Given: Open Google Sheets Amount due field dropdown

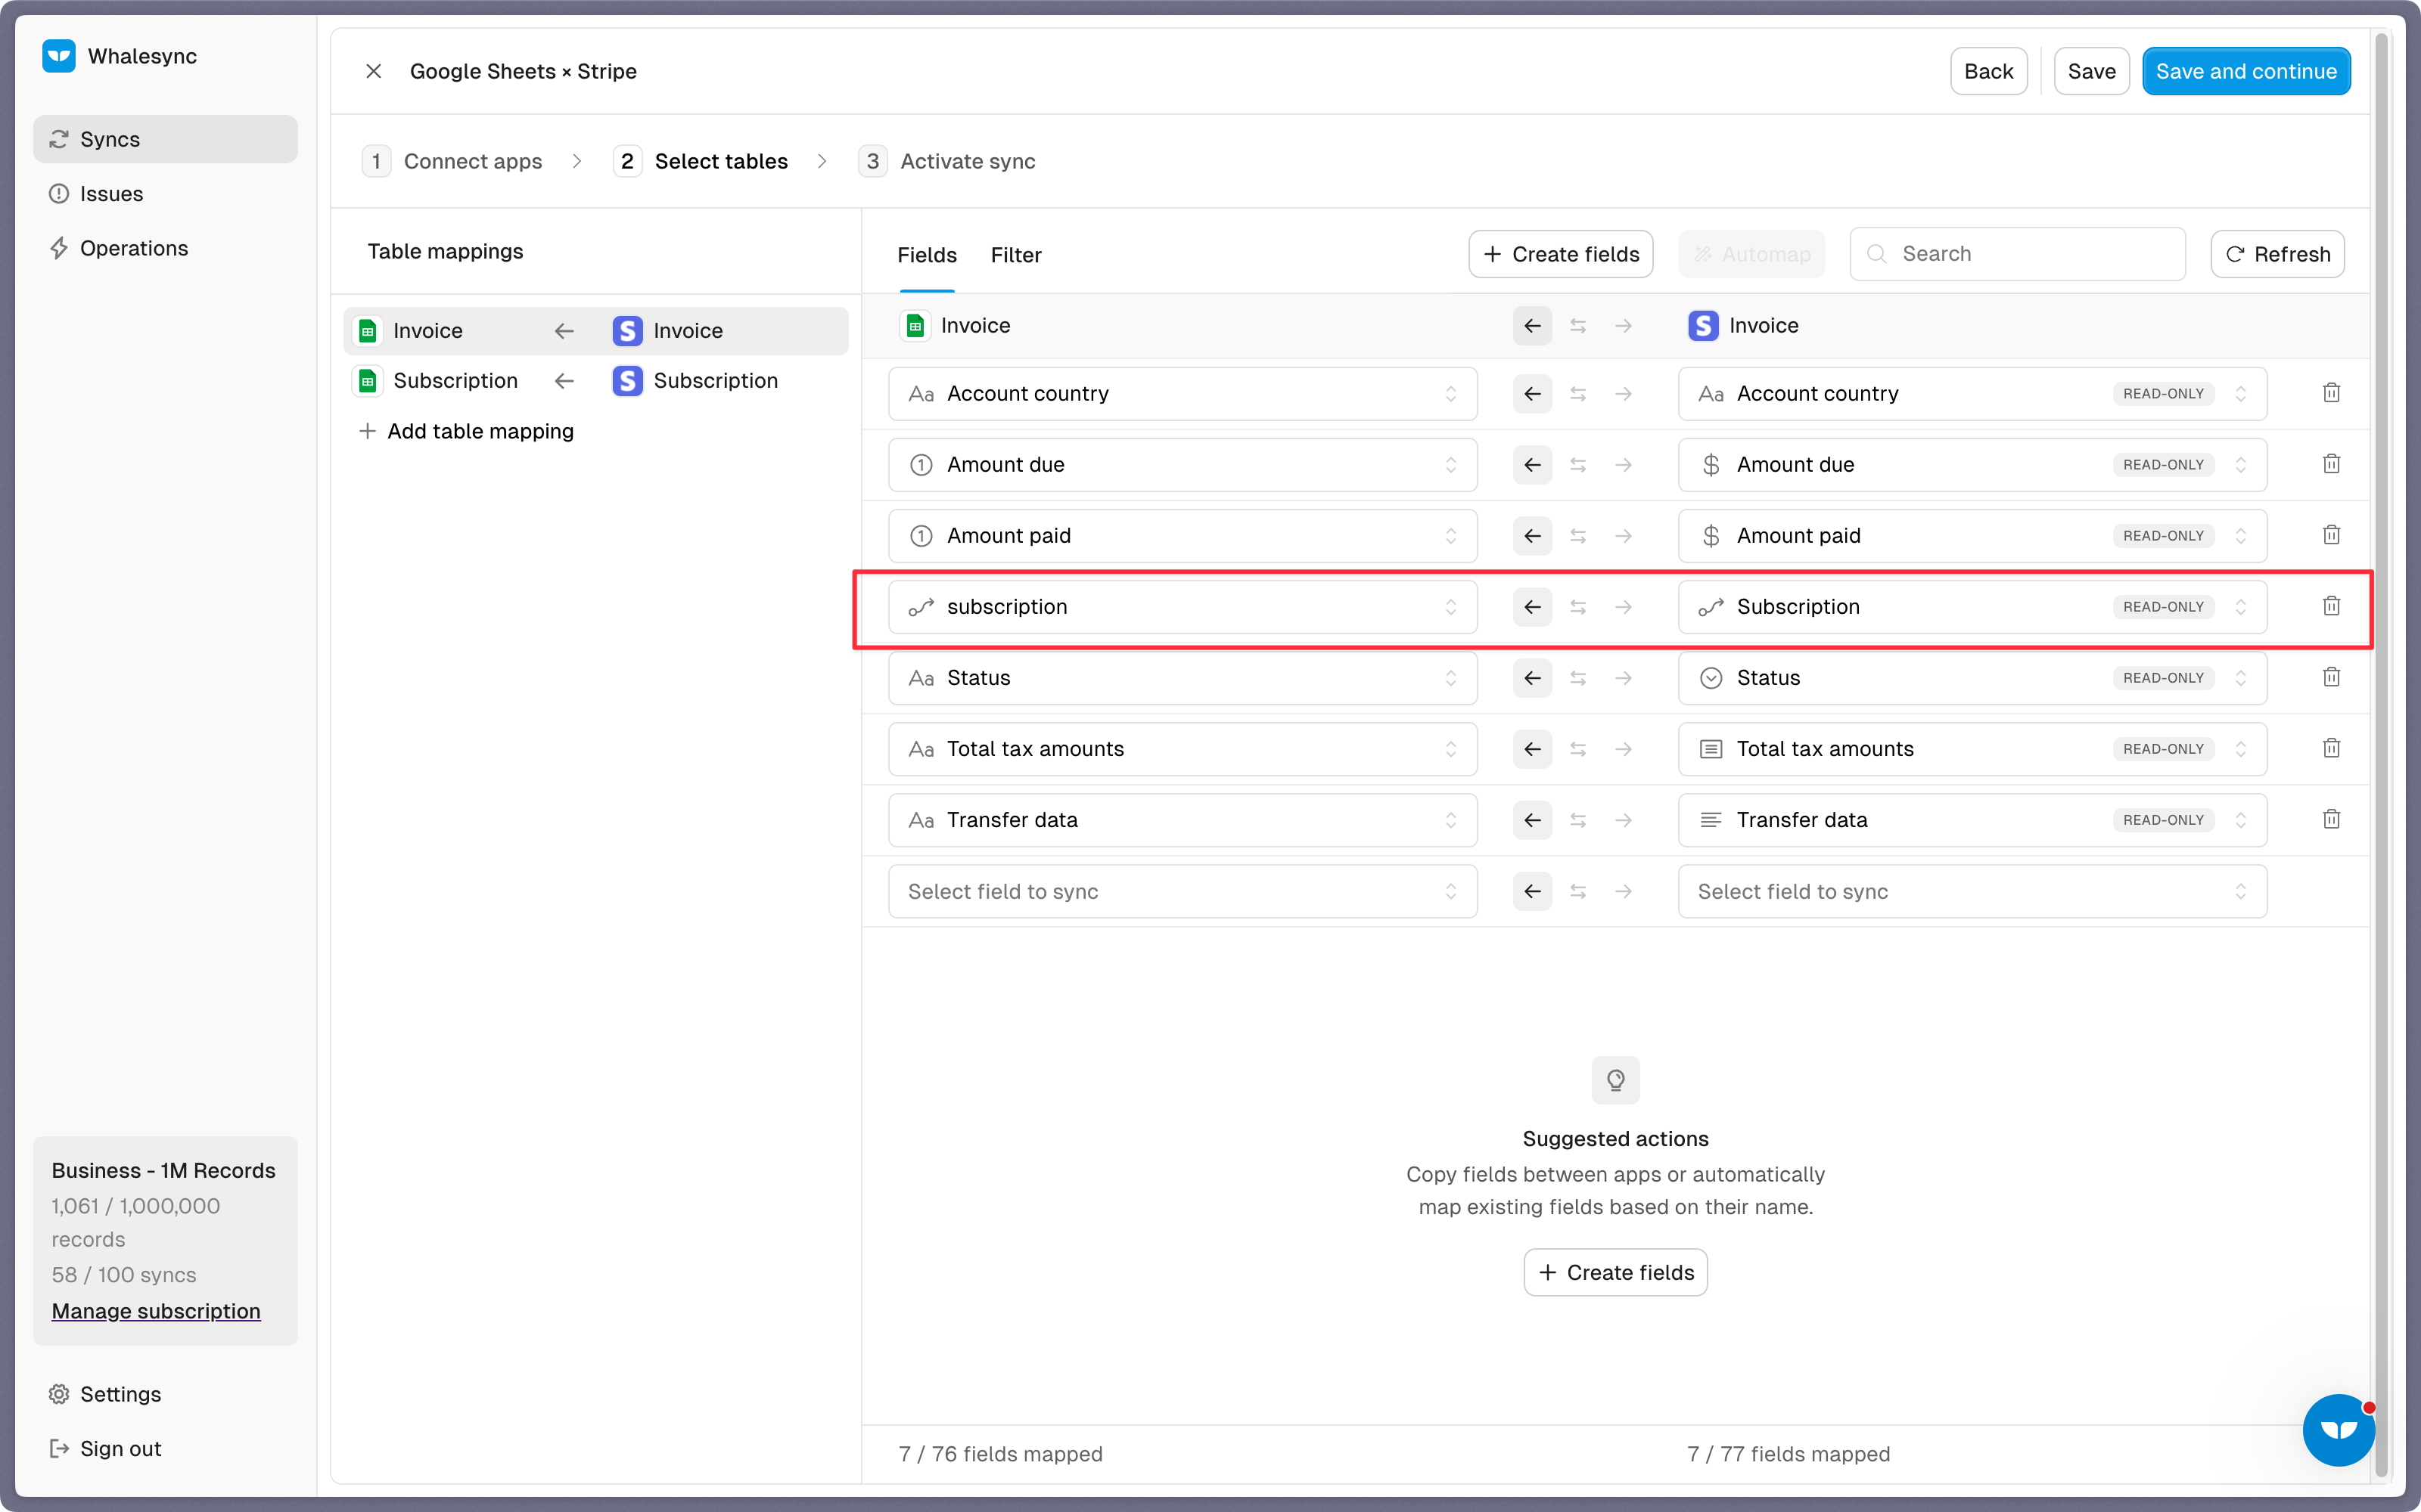Looking at the screenshot, I should pos(1183,465).
